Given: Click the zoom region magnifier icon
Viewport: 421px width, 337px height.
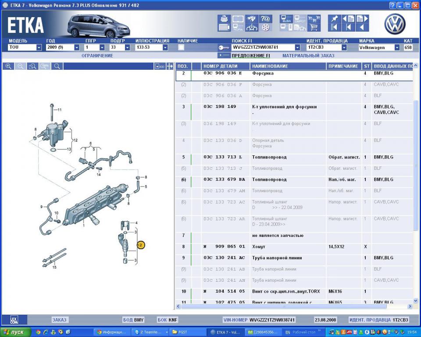Looking at the screenshot, I should click(32, 66).
